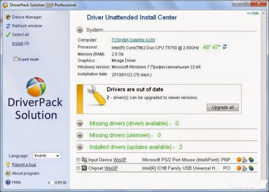Check the Input Device WinXP driver checkbox
269x192 pixels.
coord(78,160)
